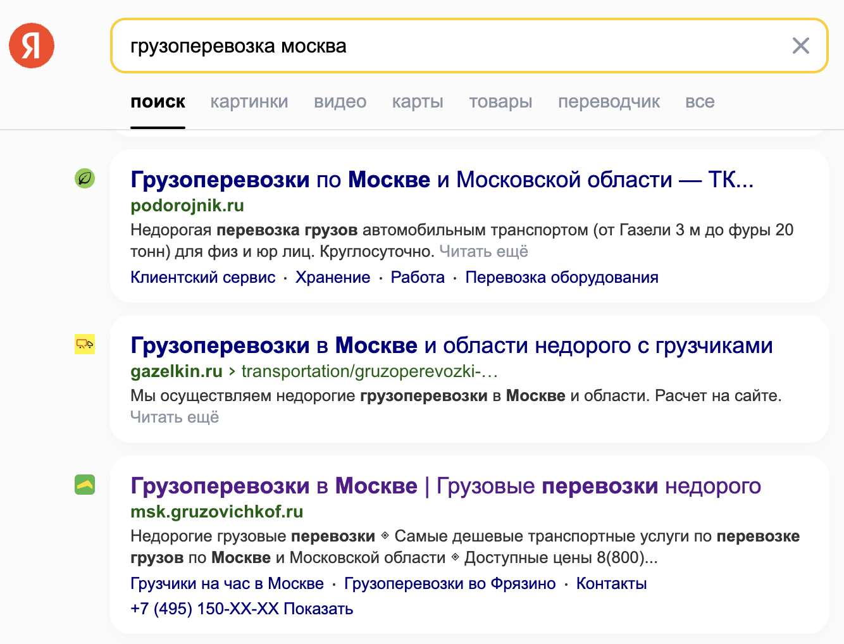
Task: Expand Читать ещё in the gazelkin.ru snippet
Action: point(175,418)
